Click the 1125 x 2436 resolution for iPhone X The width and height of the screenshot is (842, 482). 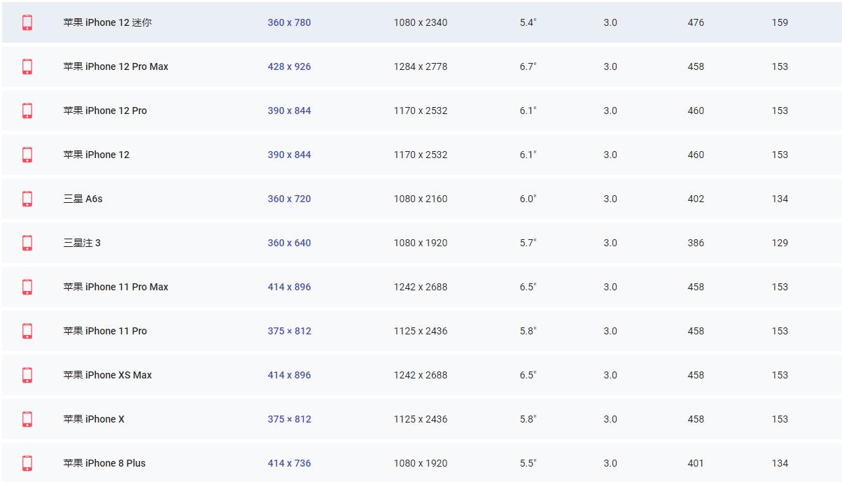coord(420,419)
